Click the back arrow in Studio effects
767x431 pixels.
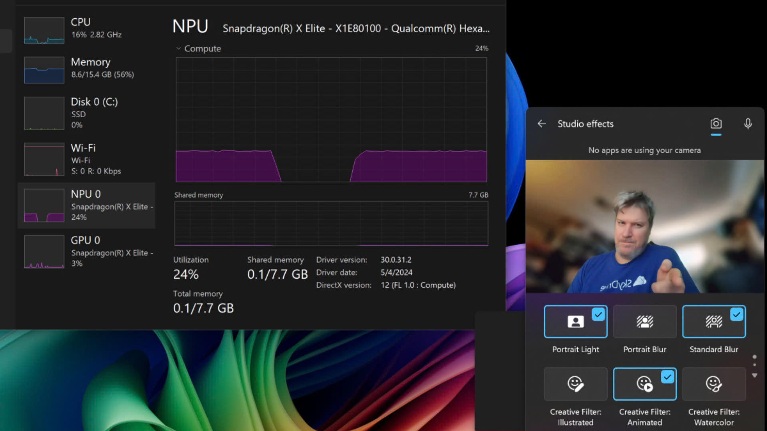tap(542, 124)
